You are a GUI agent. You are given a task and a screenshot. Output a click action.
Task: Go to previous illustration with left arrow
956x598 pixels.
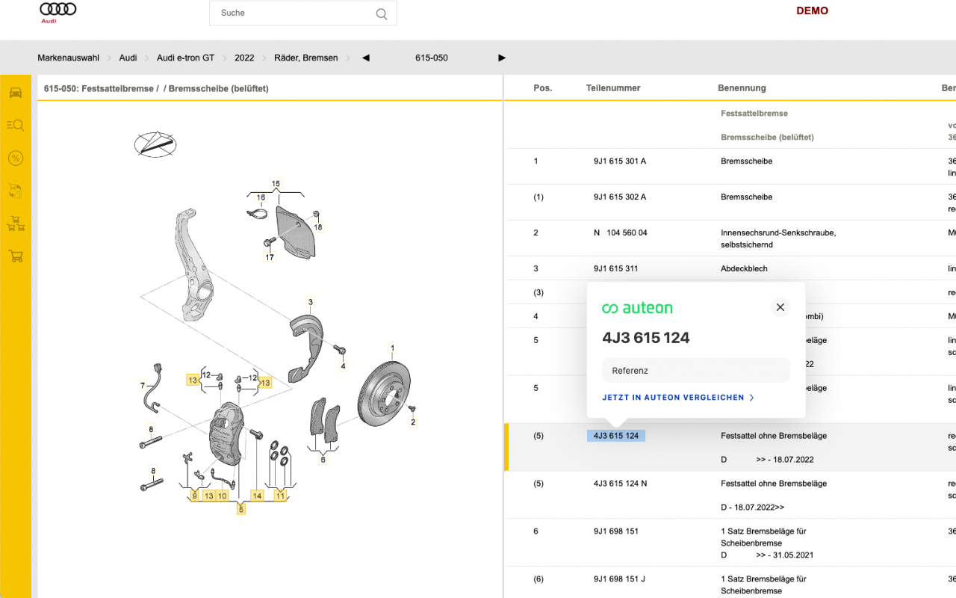(366, 58)
